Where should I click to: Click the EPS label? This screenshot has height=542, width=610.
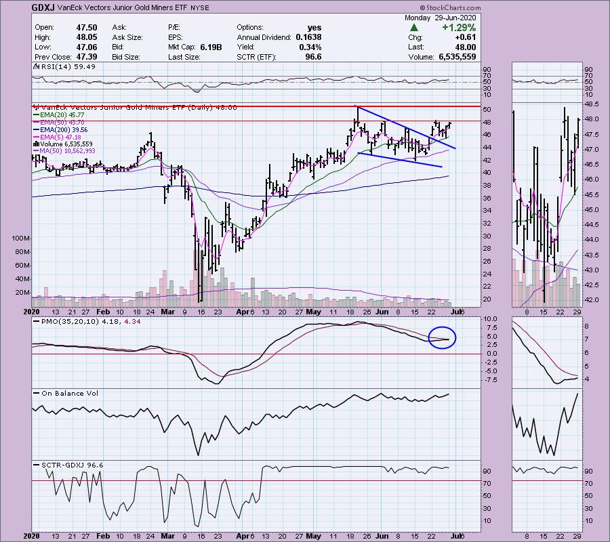[x=176, y=37]
